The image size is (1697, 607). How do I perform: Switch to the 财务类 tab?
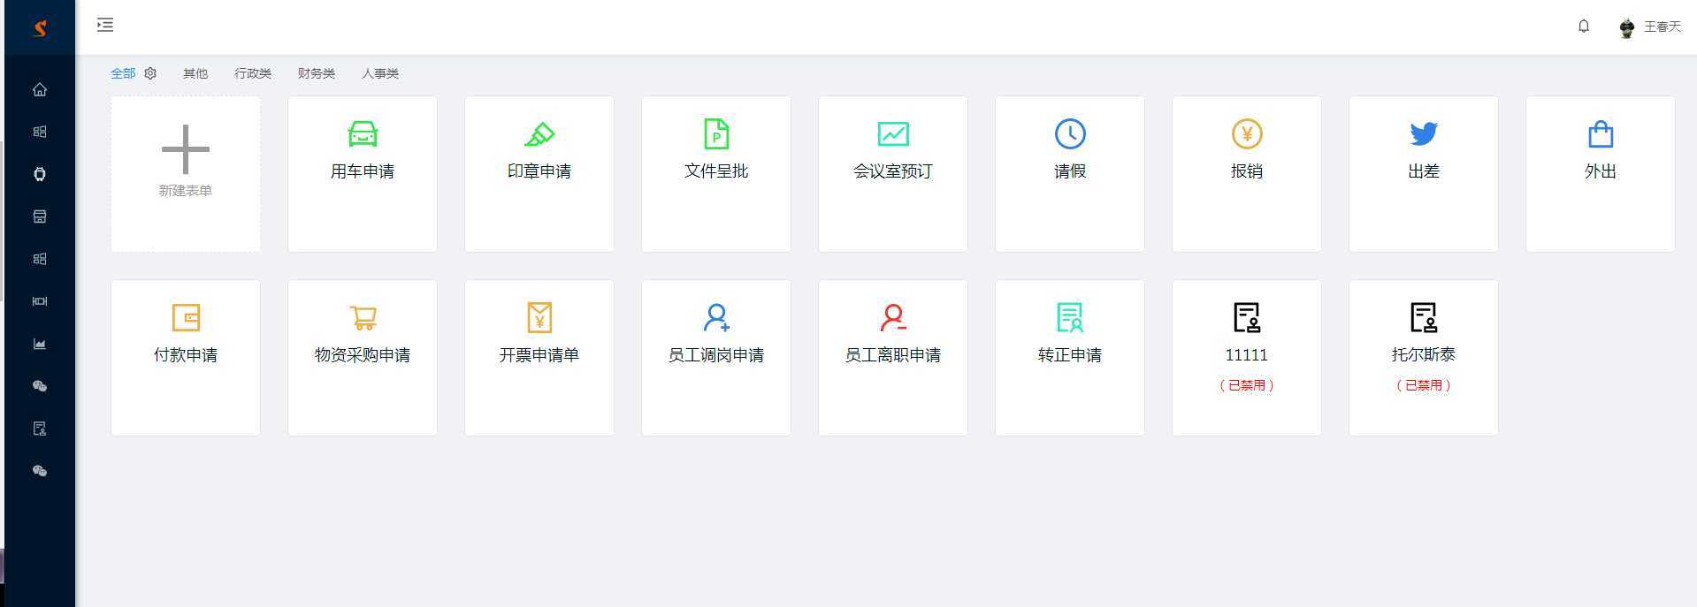click(x=317, y=73)
